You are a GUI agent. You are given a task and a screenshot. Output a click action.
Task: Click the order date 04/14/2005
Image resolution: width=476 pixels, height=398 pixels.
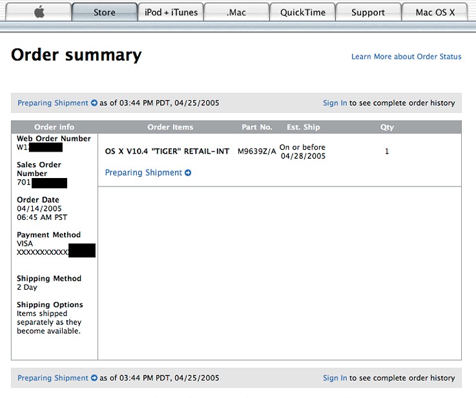(39, 208)
